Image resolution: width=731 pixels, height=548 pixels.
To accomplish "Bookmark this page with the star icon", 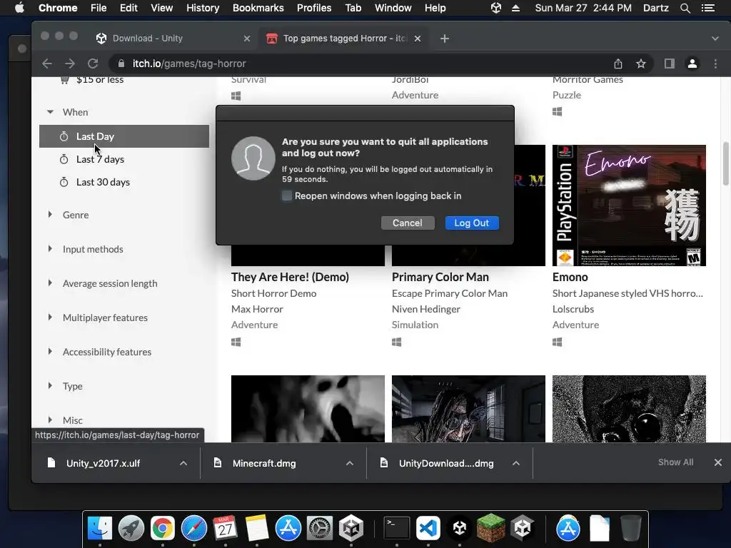I will pos(641,64).
